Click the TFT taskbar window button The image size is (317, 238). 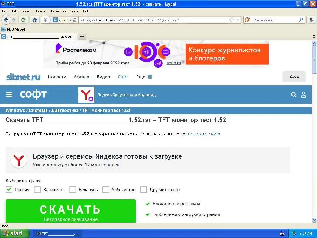[57, 234]
